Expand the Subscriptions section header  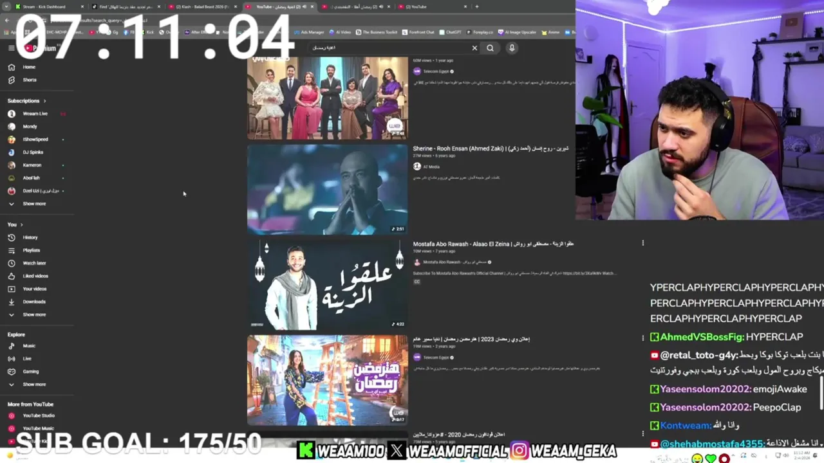(26, 100)
